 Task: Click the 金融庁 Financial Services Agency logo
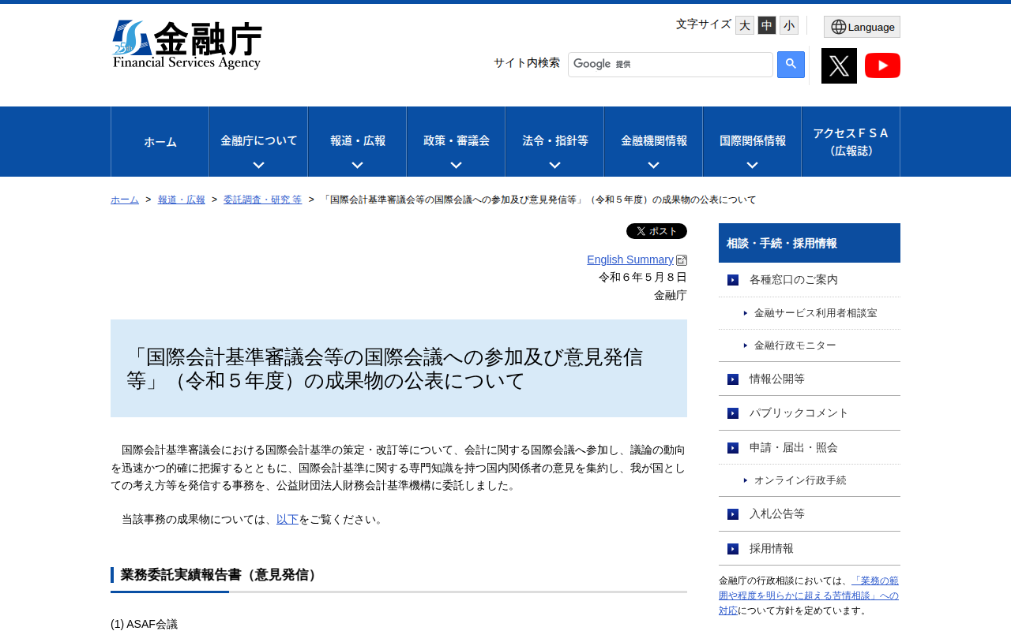pos(187,44)
